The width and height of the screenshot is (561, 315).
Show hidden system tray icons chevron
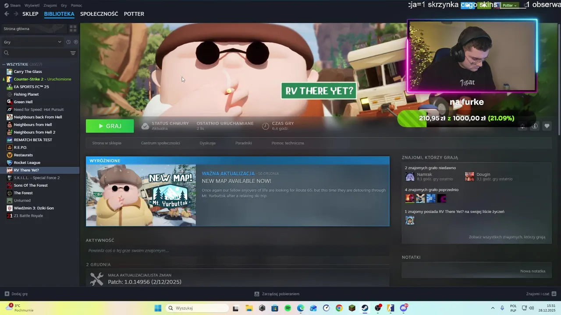tap(493, 308)
